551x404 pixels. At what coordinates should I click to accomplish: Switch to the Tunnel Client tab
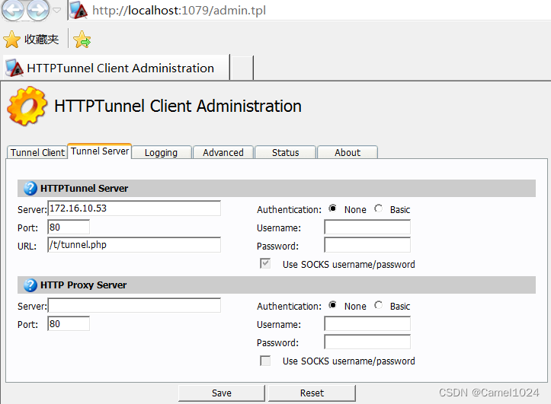point(37,153)
